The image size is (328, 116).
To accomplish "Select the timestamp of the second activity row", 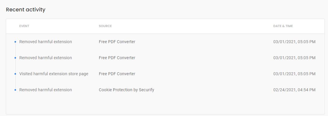I will [x=294, y=58].
